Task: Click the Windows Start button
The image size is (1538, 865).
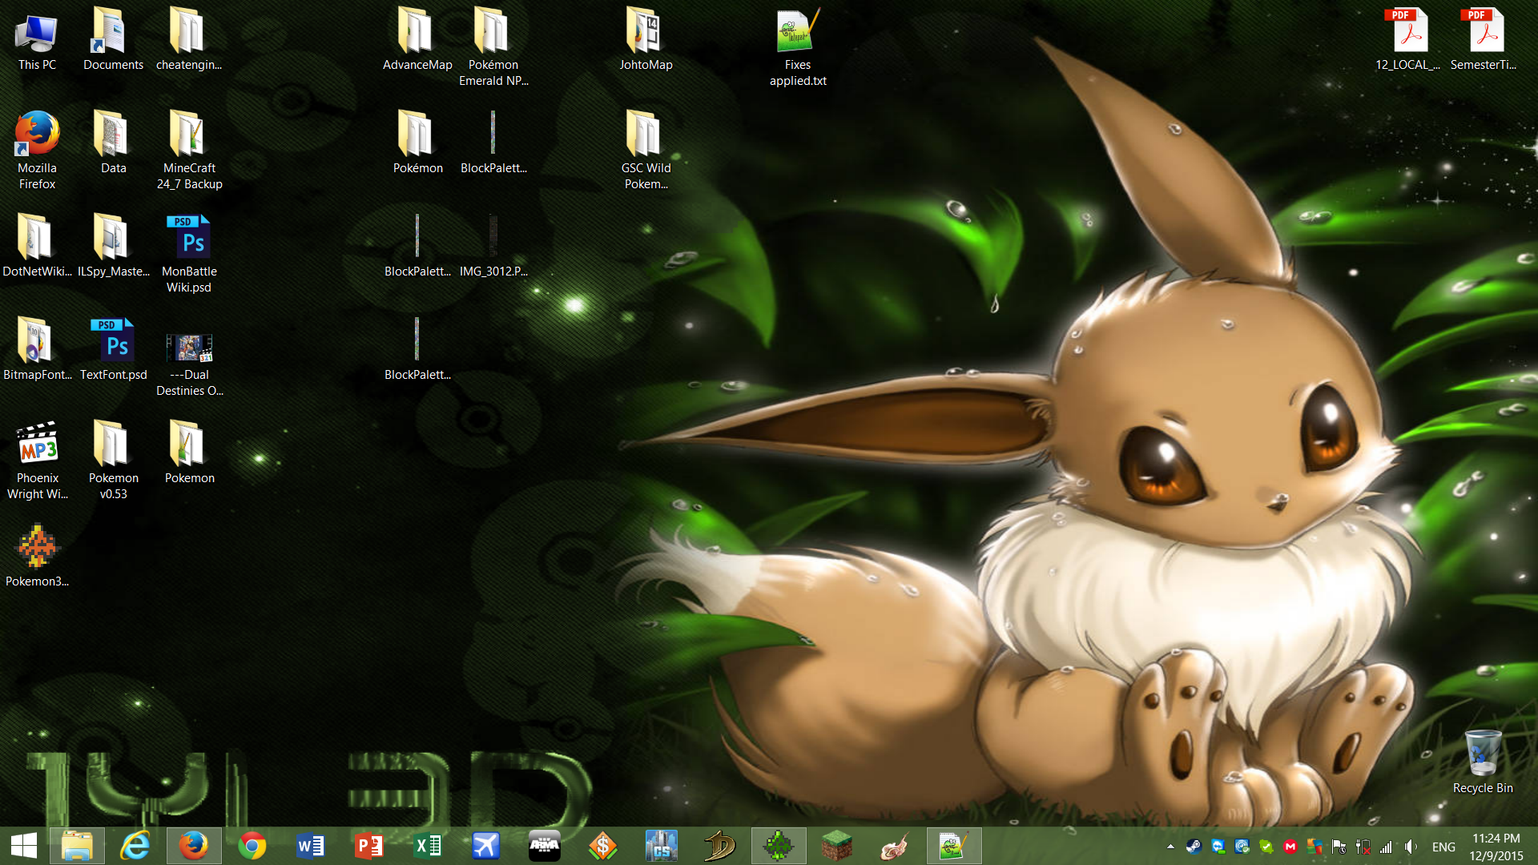Action: pos(24,846)
